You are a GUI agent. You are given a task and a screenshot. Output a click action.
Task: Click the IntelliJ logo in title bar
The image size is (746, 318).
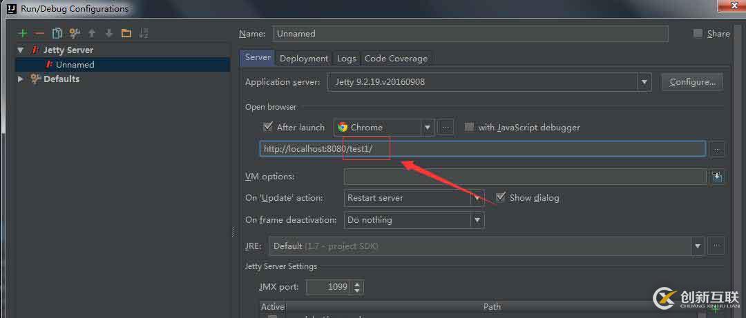[x=12, y=8]
